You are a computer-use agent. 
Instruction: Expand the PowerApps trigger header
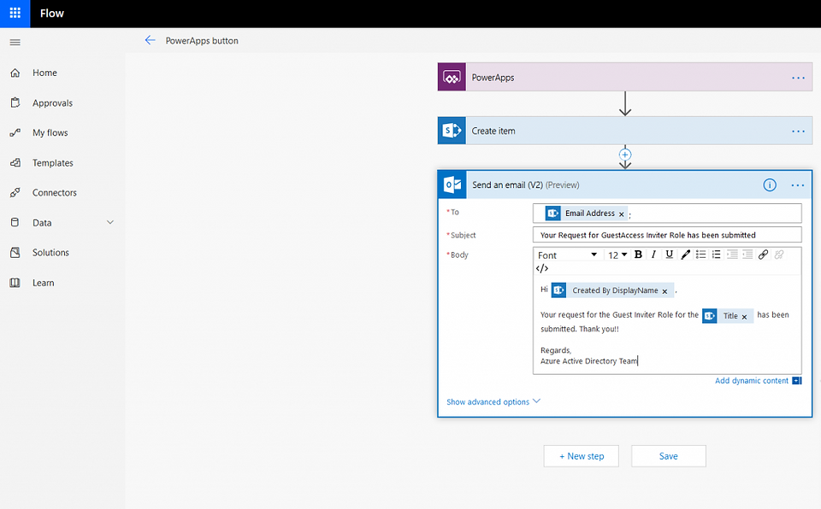625,78
